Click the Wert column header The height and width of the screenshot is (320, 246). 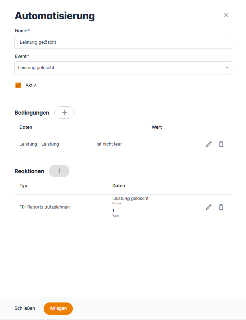pyautogui.click(x=157, y=127)
